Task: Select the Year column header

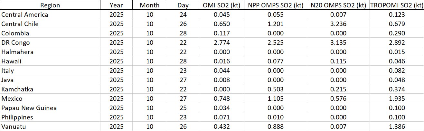Action: point(116,5)
